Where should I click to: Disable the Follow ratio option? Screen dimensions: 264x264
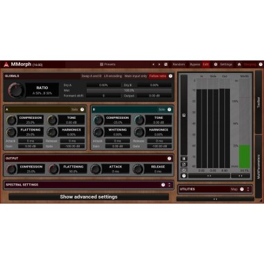[158, 76]
